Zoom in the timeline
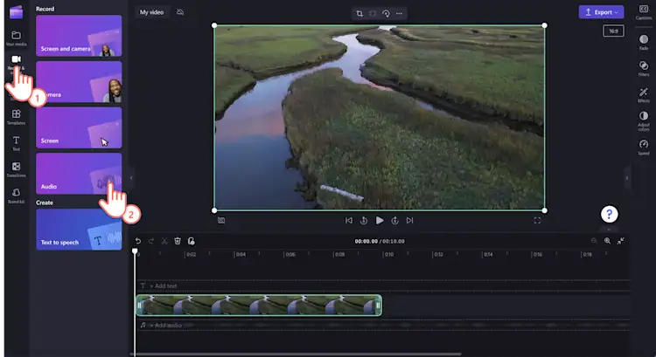Screen dimensions: 656x357 (607, 241)
